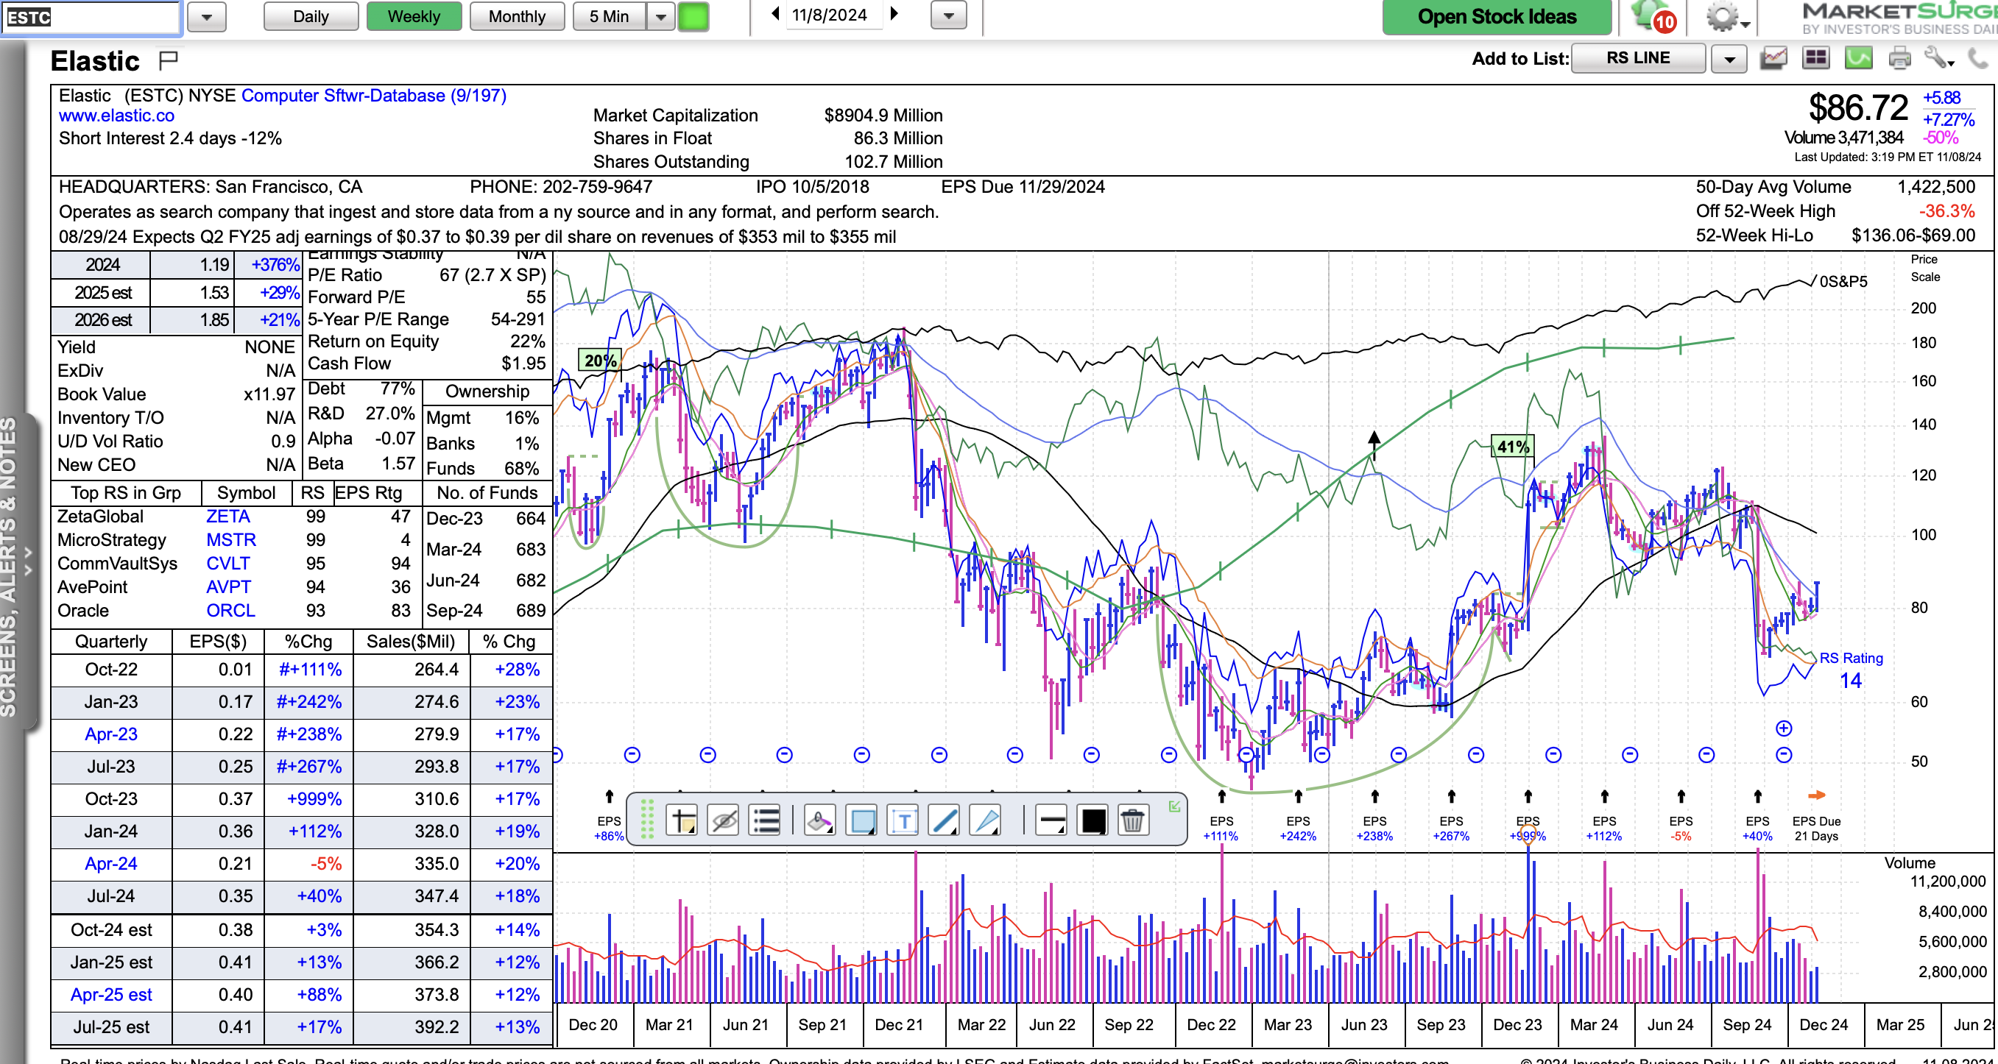Switch to the Monthly chart tab
The image size is (1998, 1064).
pyautogui.click(x=517, y=16)
